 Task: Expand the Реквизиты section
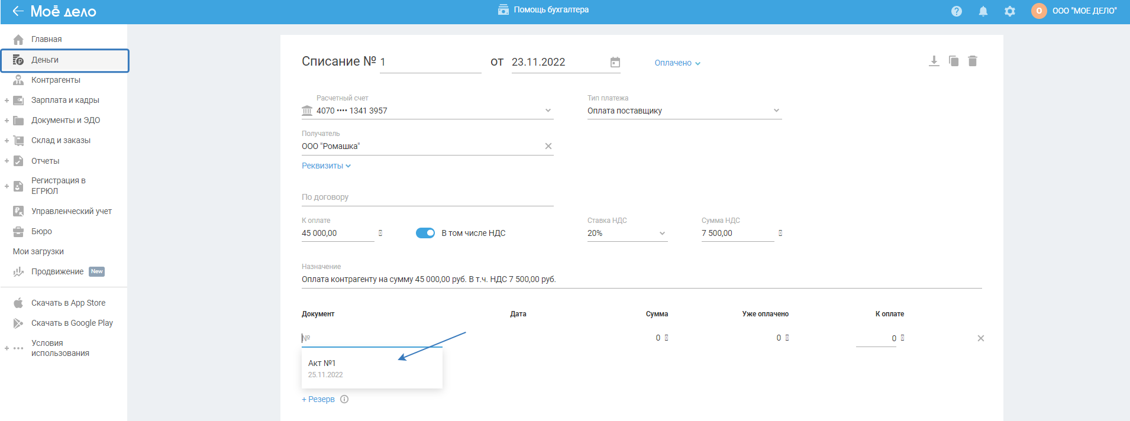pyautogui.click(x=326, y=166)
